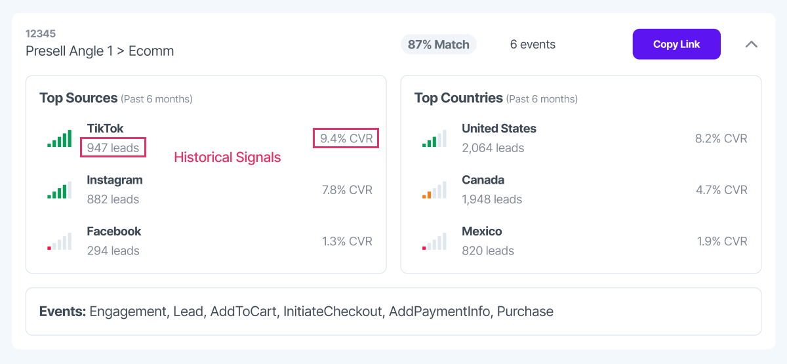Screen dimensions: 787x364
Task: Collapse the panel with the chevron arrow
Action: click(752, 45)
